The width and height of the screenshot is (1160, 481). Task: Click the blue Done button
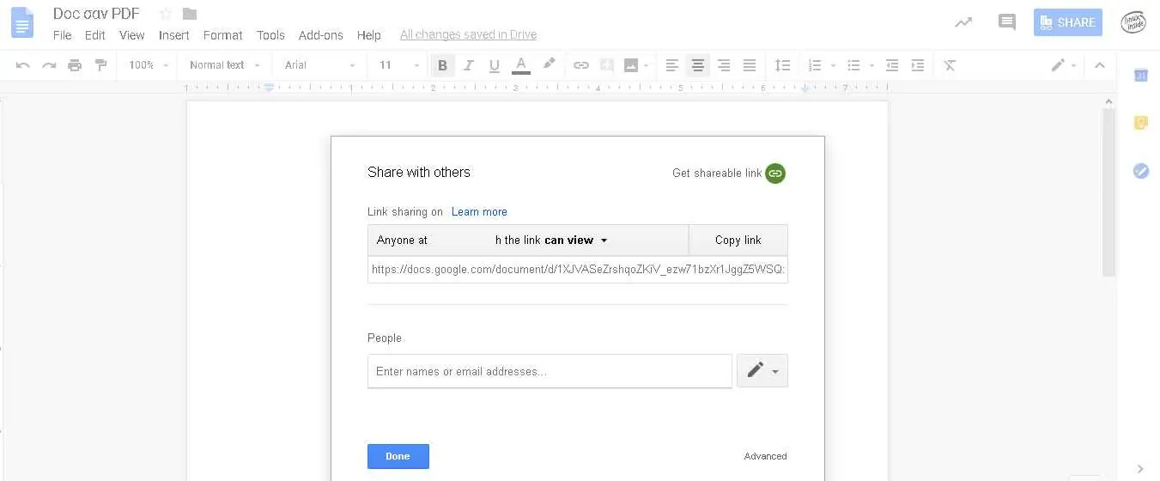point(398,456)
